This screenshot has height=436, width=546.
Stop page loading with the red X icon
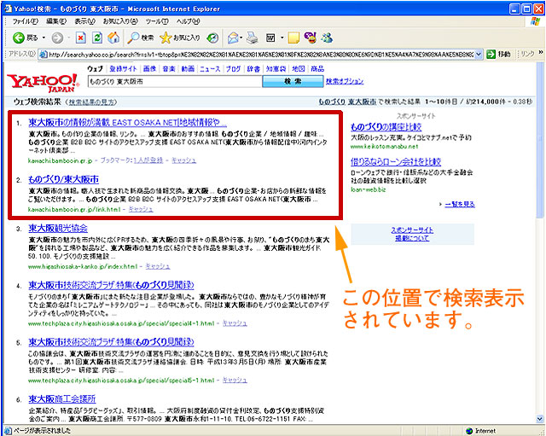coord(81,38)
